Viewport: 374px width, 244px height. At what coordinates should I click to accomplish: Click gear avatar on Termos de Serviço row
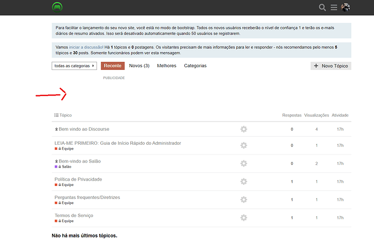243,218
